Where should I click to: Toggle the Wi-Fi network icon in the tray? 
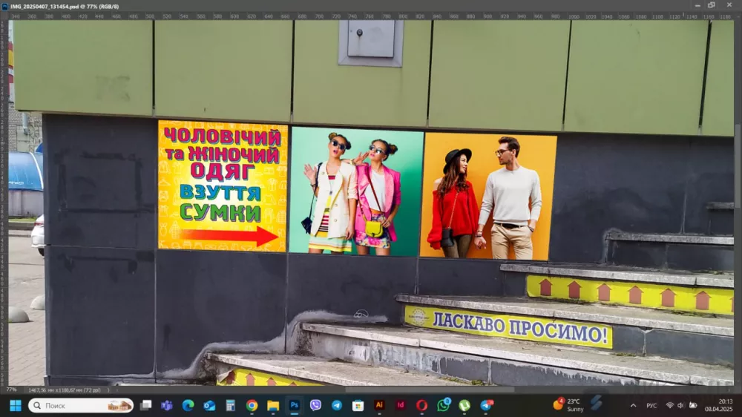(669, 405)
